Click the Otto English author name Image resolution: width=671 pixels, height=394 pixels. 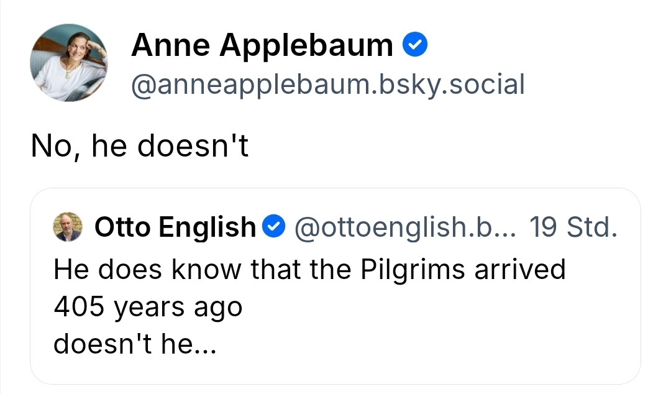tap(175, 227)
